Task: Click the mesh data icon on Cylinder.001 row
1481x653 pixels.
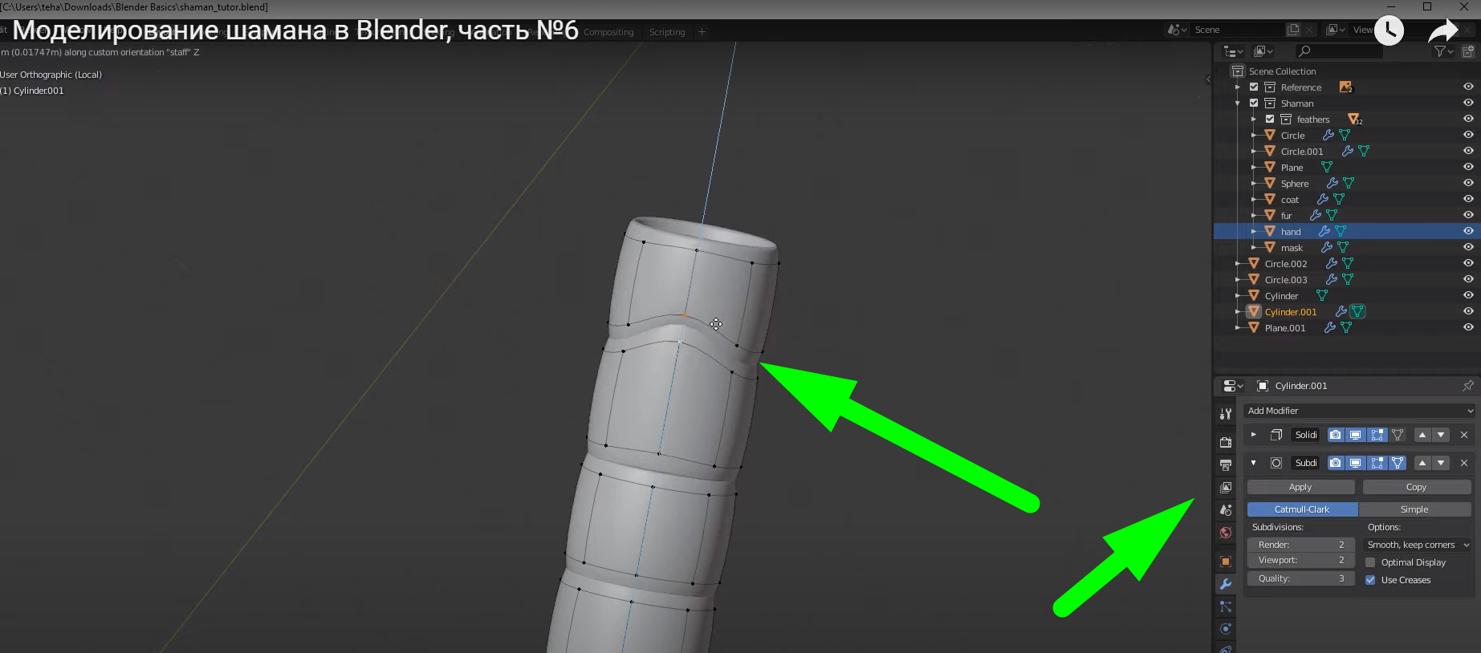Action: [1357, 311]
